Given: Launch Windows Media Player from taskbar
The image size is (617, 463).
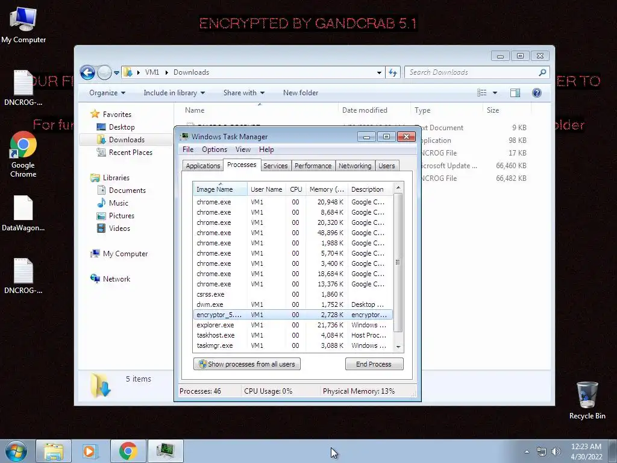Looking at the screenshot, I should [x=89, y=451].
